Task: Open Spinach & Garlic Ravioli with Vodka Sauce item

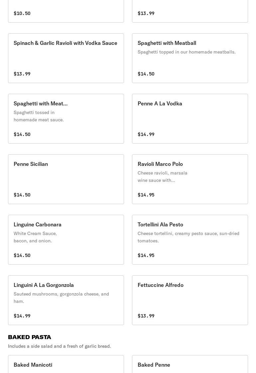Action: pos(66,58)
